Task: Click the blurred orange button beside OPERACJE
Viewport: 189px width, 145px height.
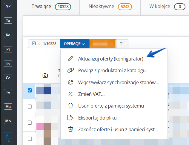Action: coord(102,44)
